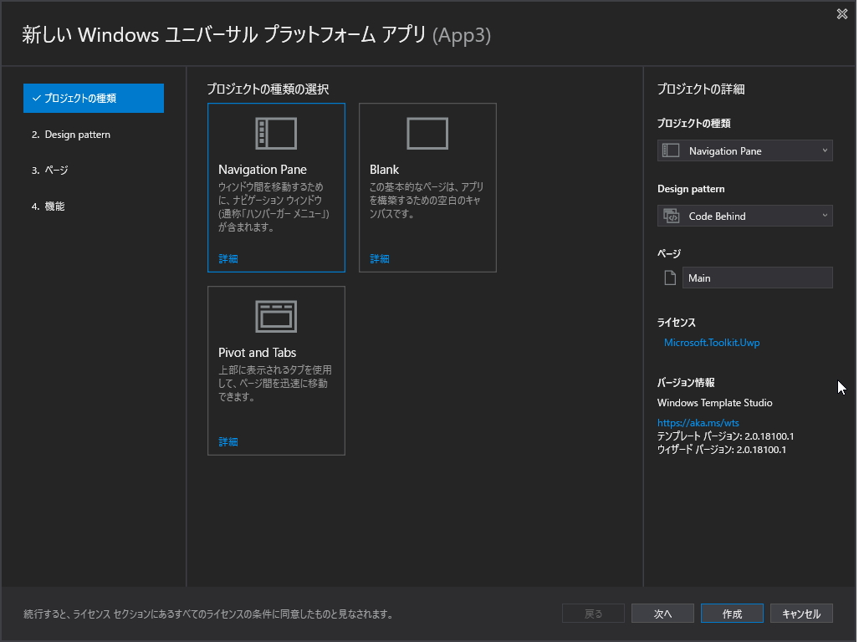This screenshot has width=864, height=642.
Task: Click the プロジェクトの種類の選択 heading
Action: tap(268, 89)
